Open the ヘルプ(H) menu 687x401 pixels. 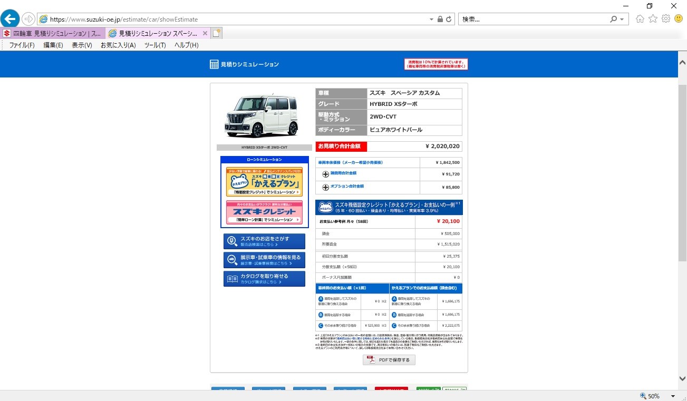pos(187,45)
